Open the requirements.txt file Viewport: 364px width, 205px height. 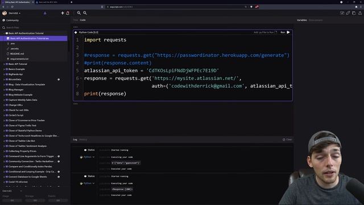pyautogui.click(x=19, y=59)
